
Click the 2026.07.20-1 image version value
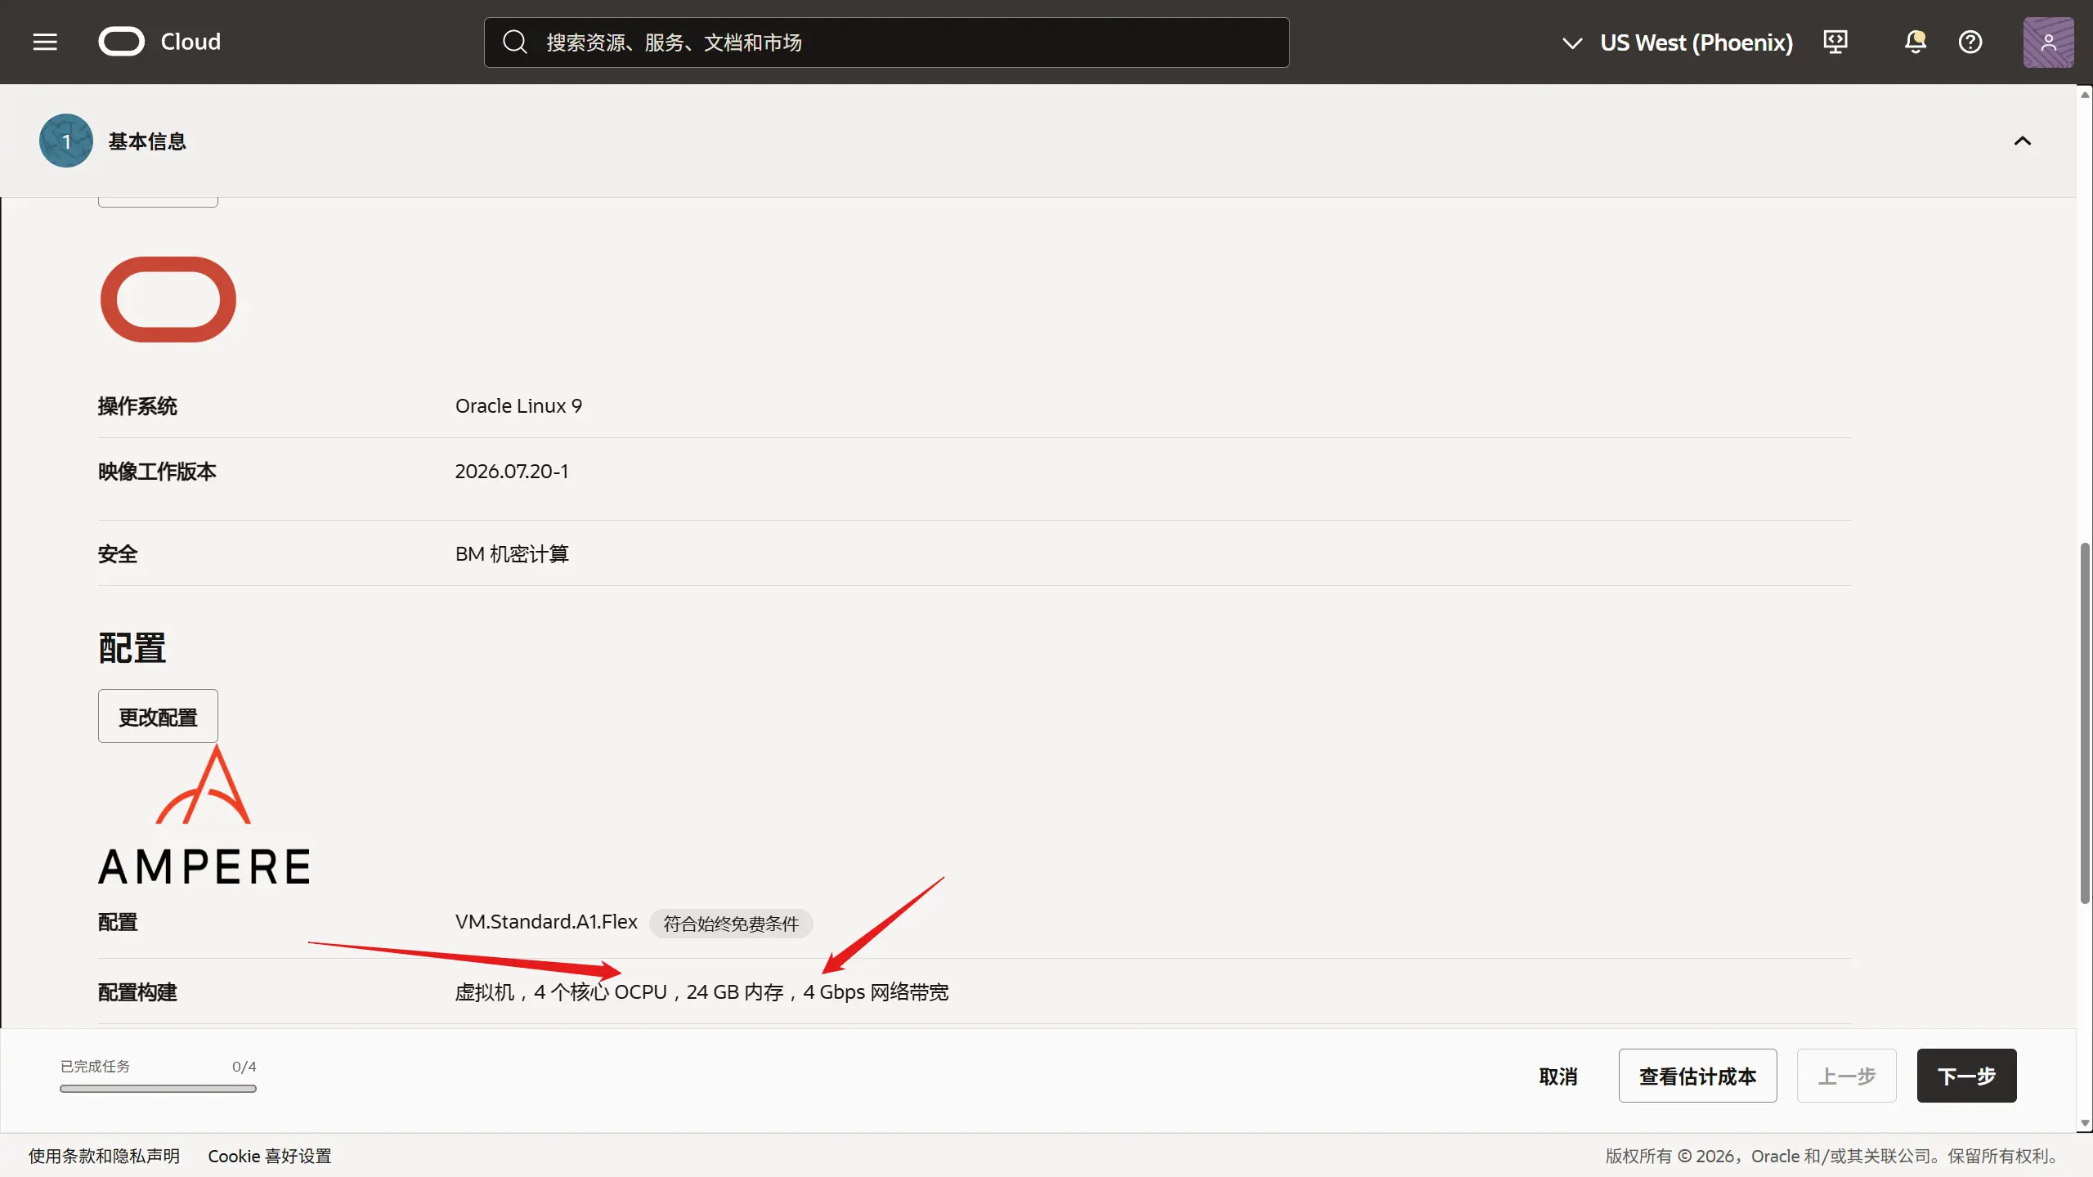coord(512,472)
